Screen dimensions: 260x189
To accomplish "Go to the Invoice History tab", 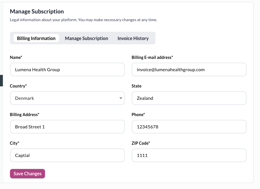I will [133, 38].
